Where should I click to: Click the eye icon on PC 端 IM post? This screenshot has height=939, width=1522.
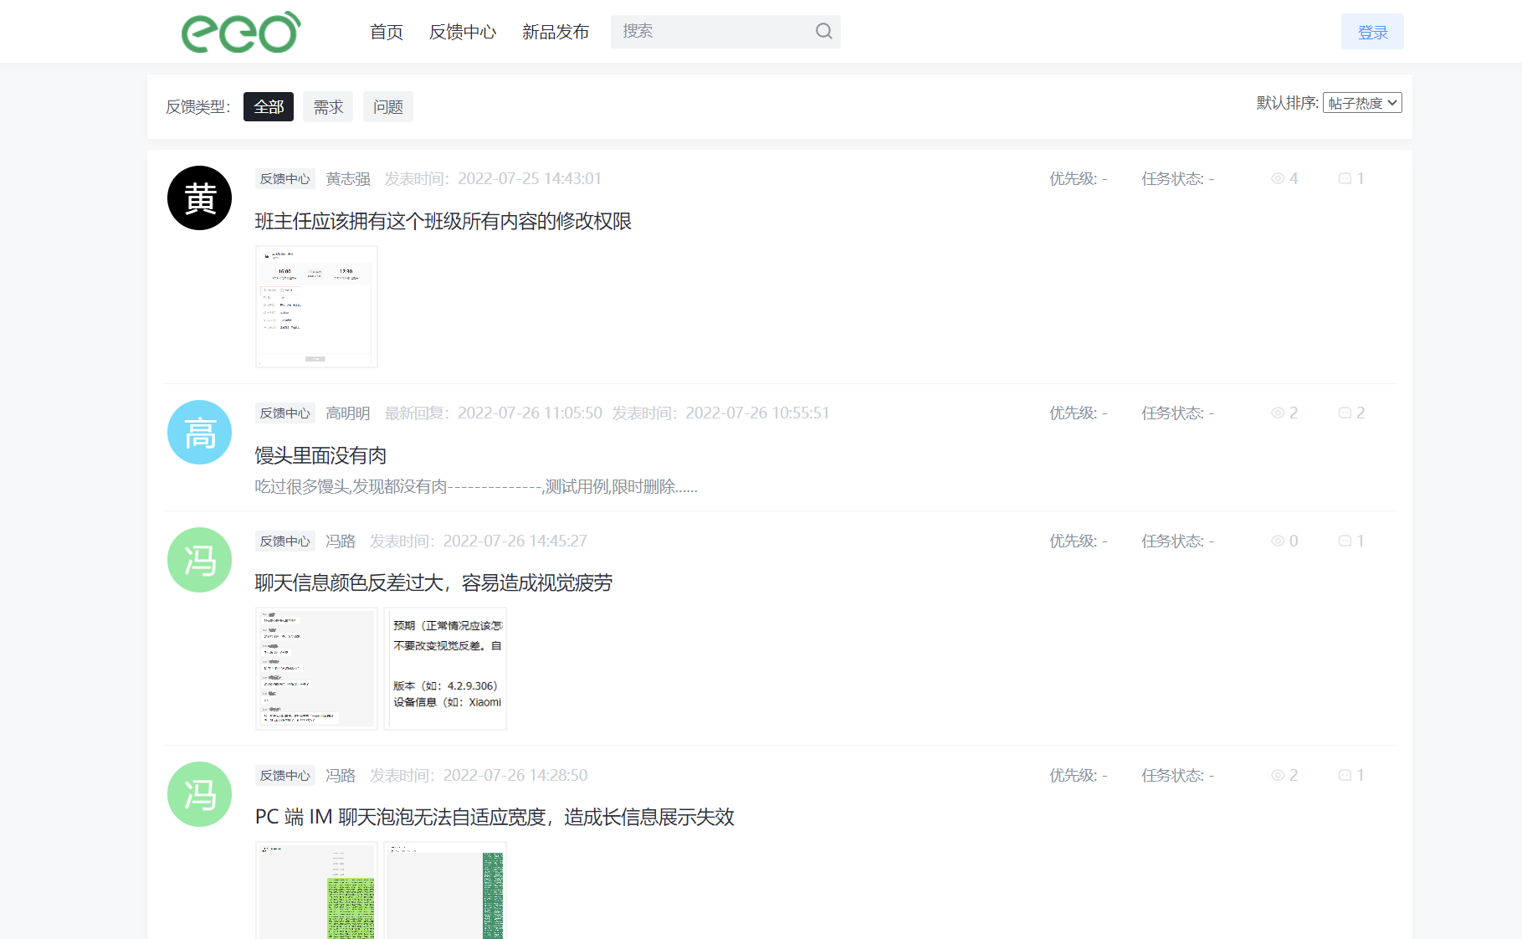point(1277,776)
